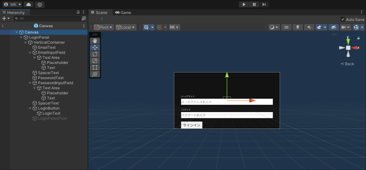Open the Pivot handle position dropdown

click(x=103, y=27)
